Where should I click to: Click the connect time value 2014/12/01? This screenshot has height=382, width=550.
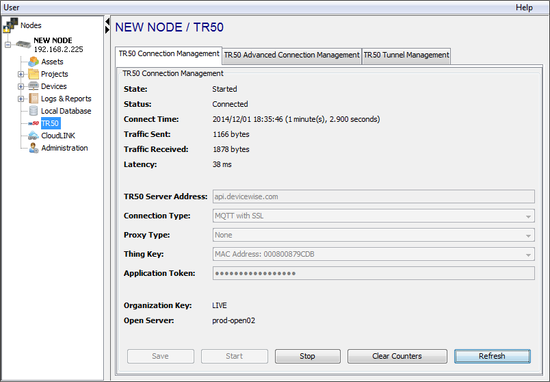click(296, 119)
